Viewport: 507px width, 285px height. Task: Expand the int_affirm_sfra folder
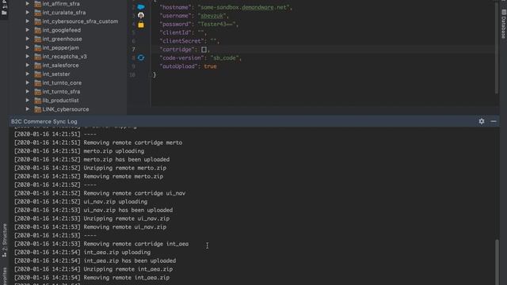28,3
